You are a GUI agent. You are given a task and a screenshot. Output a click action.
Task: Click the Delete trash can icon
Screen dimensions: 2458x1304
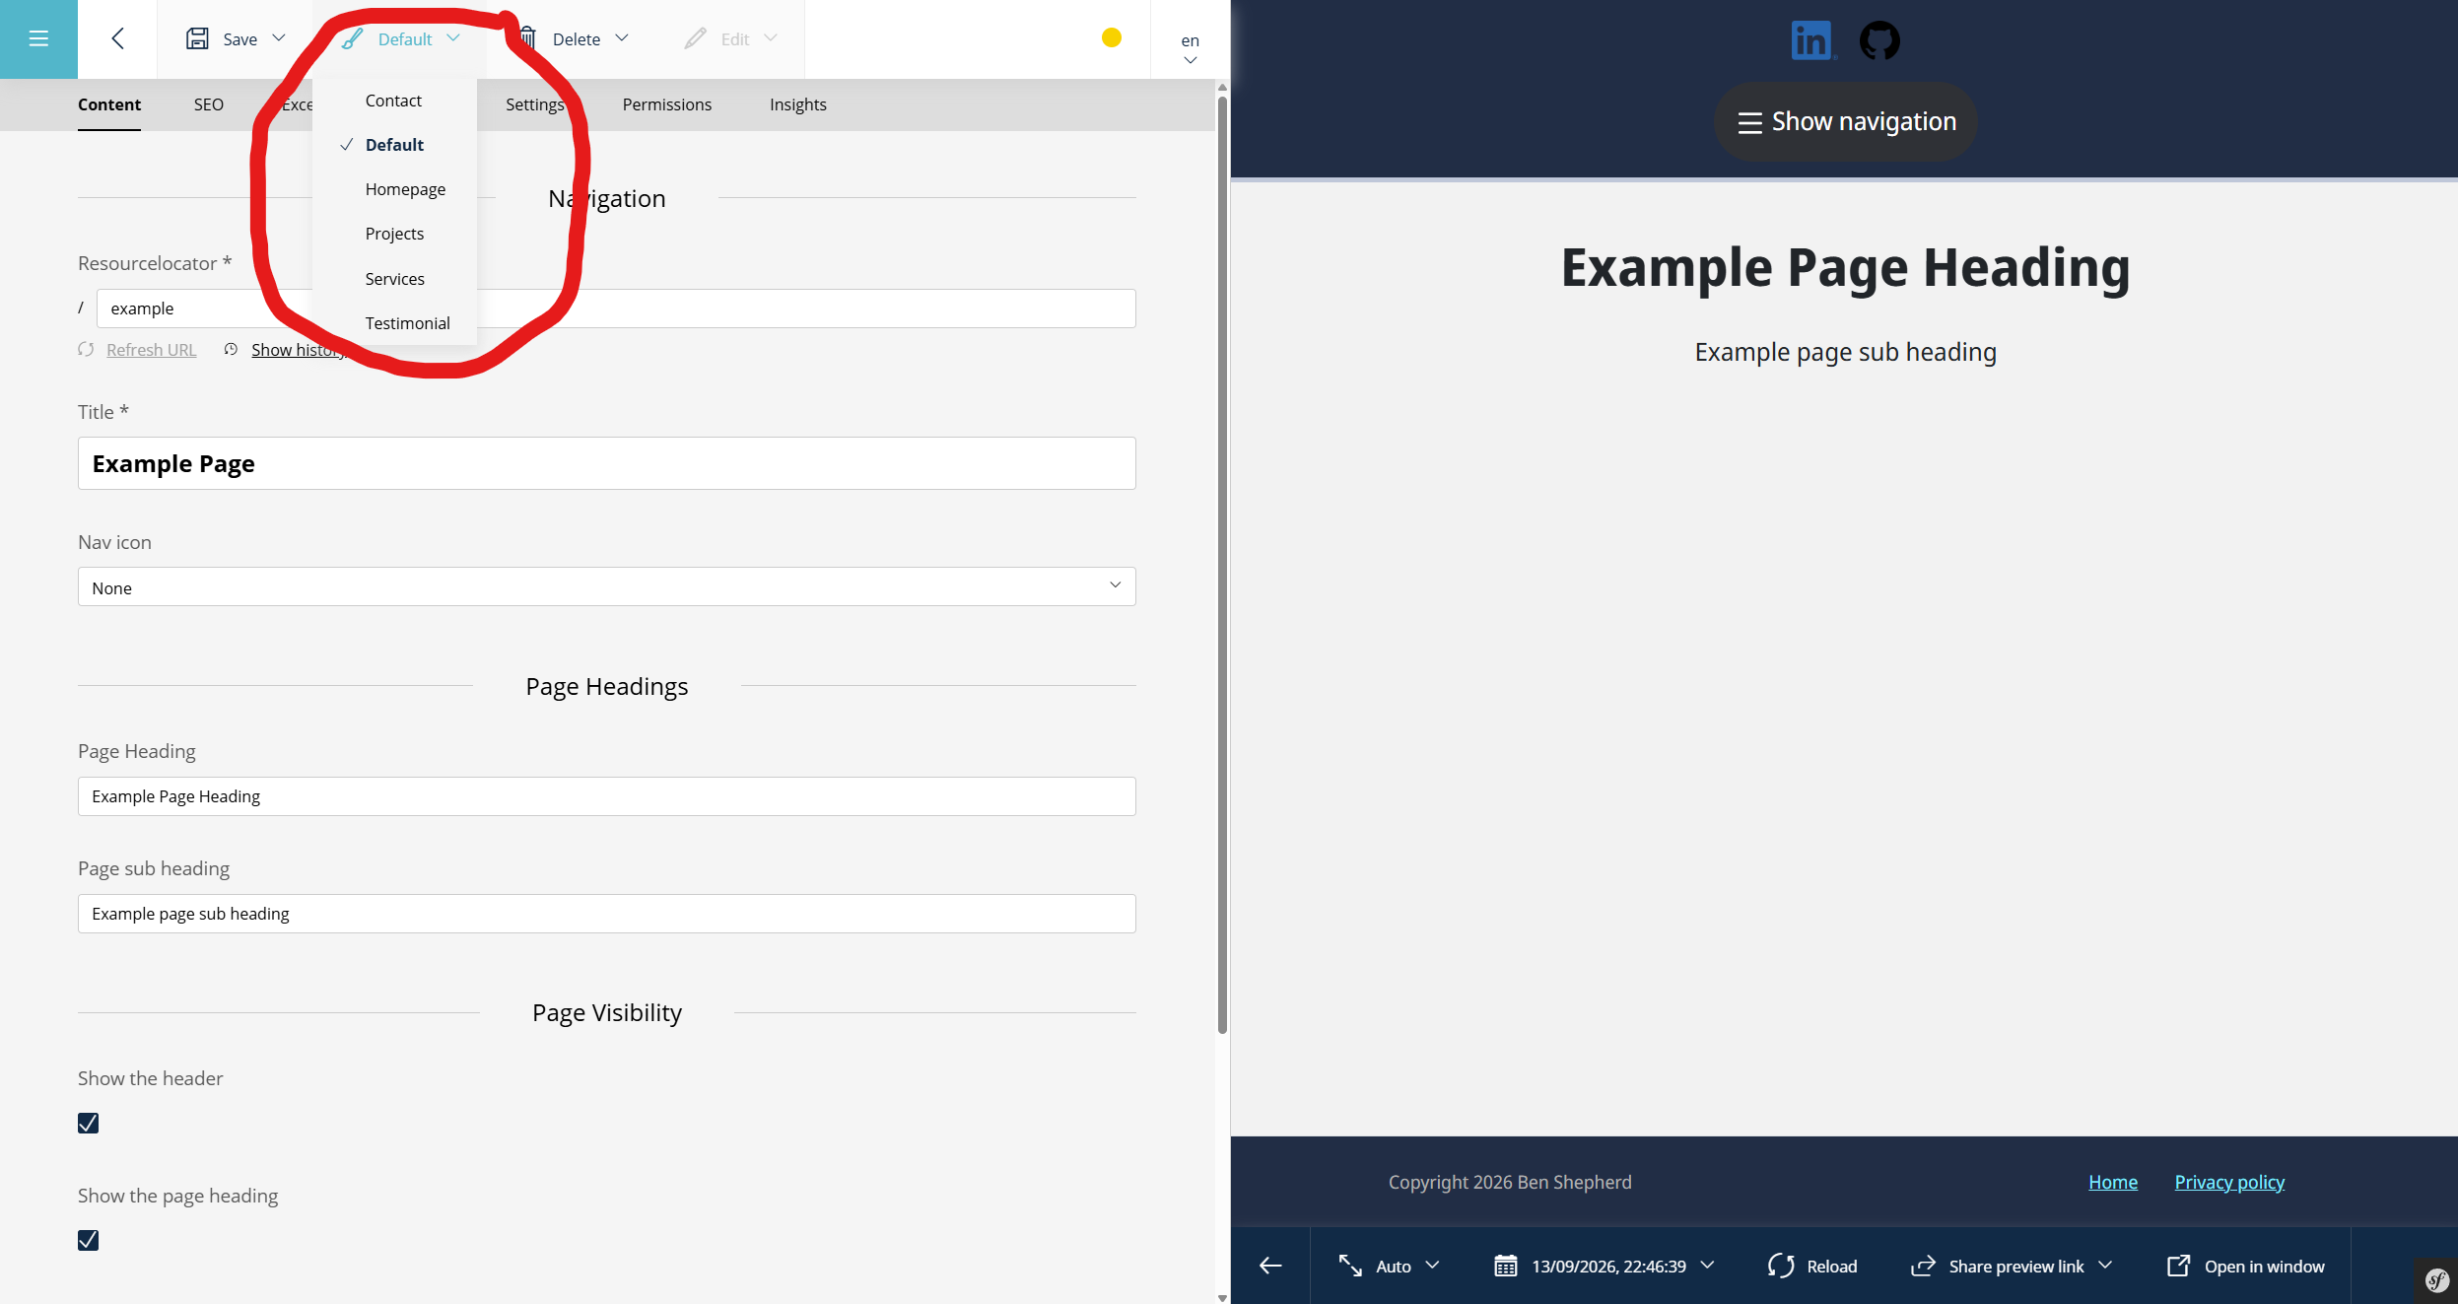528,38
